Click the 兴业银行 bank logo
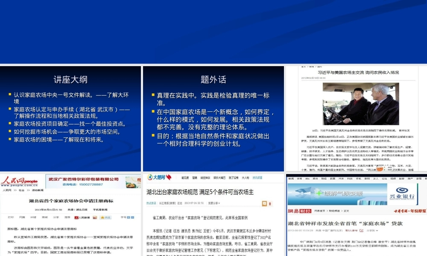 tap(402, 193)
